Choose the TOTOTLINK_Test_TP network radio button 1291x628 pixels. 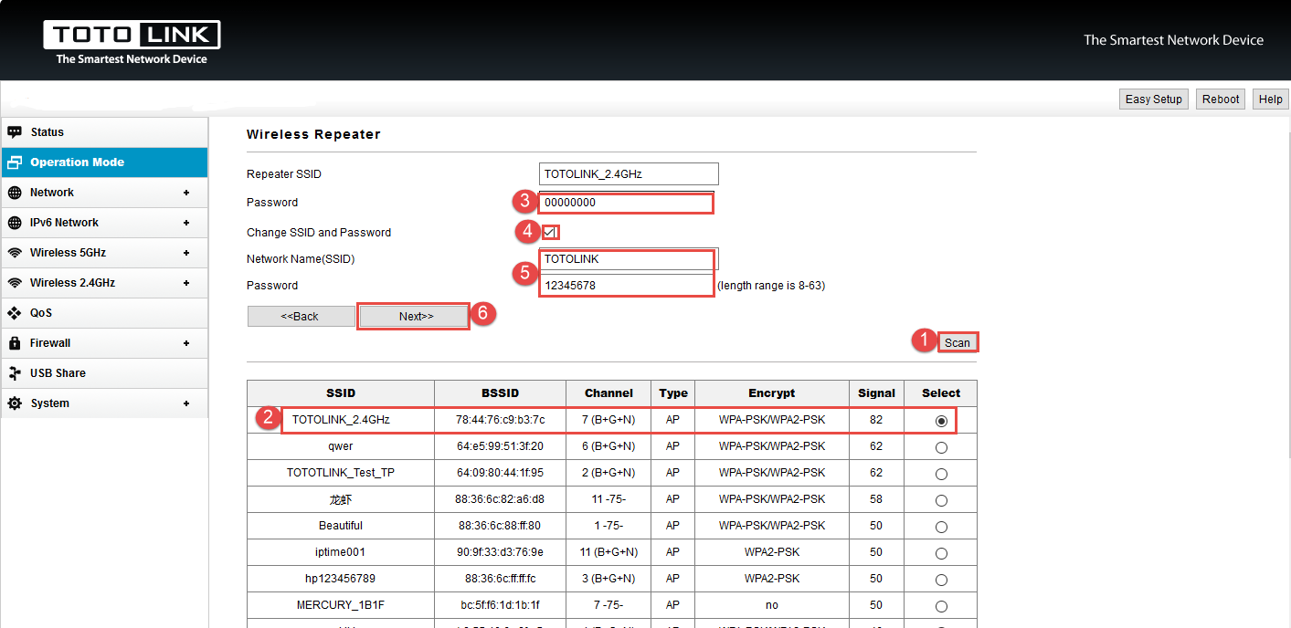coord(941,474)
